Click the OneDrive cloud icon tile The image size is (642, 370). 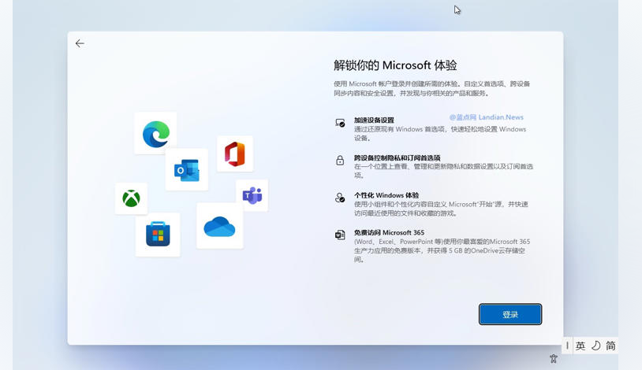point(219,227)
